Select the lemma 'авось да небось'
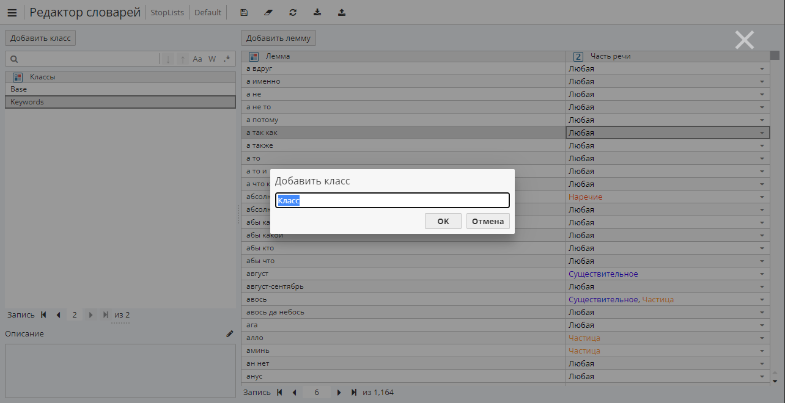Screen dimensions: 785x403 click(404, 313)
